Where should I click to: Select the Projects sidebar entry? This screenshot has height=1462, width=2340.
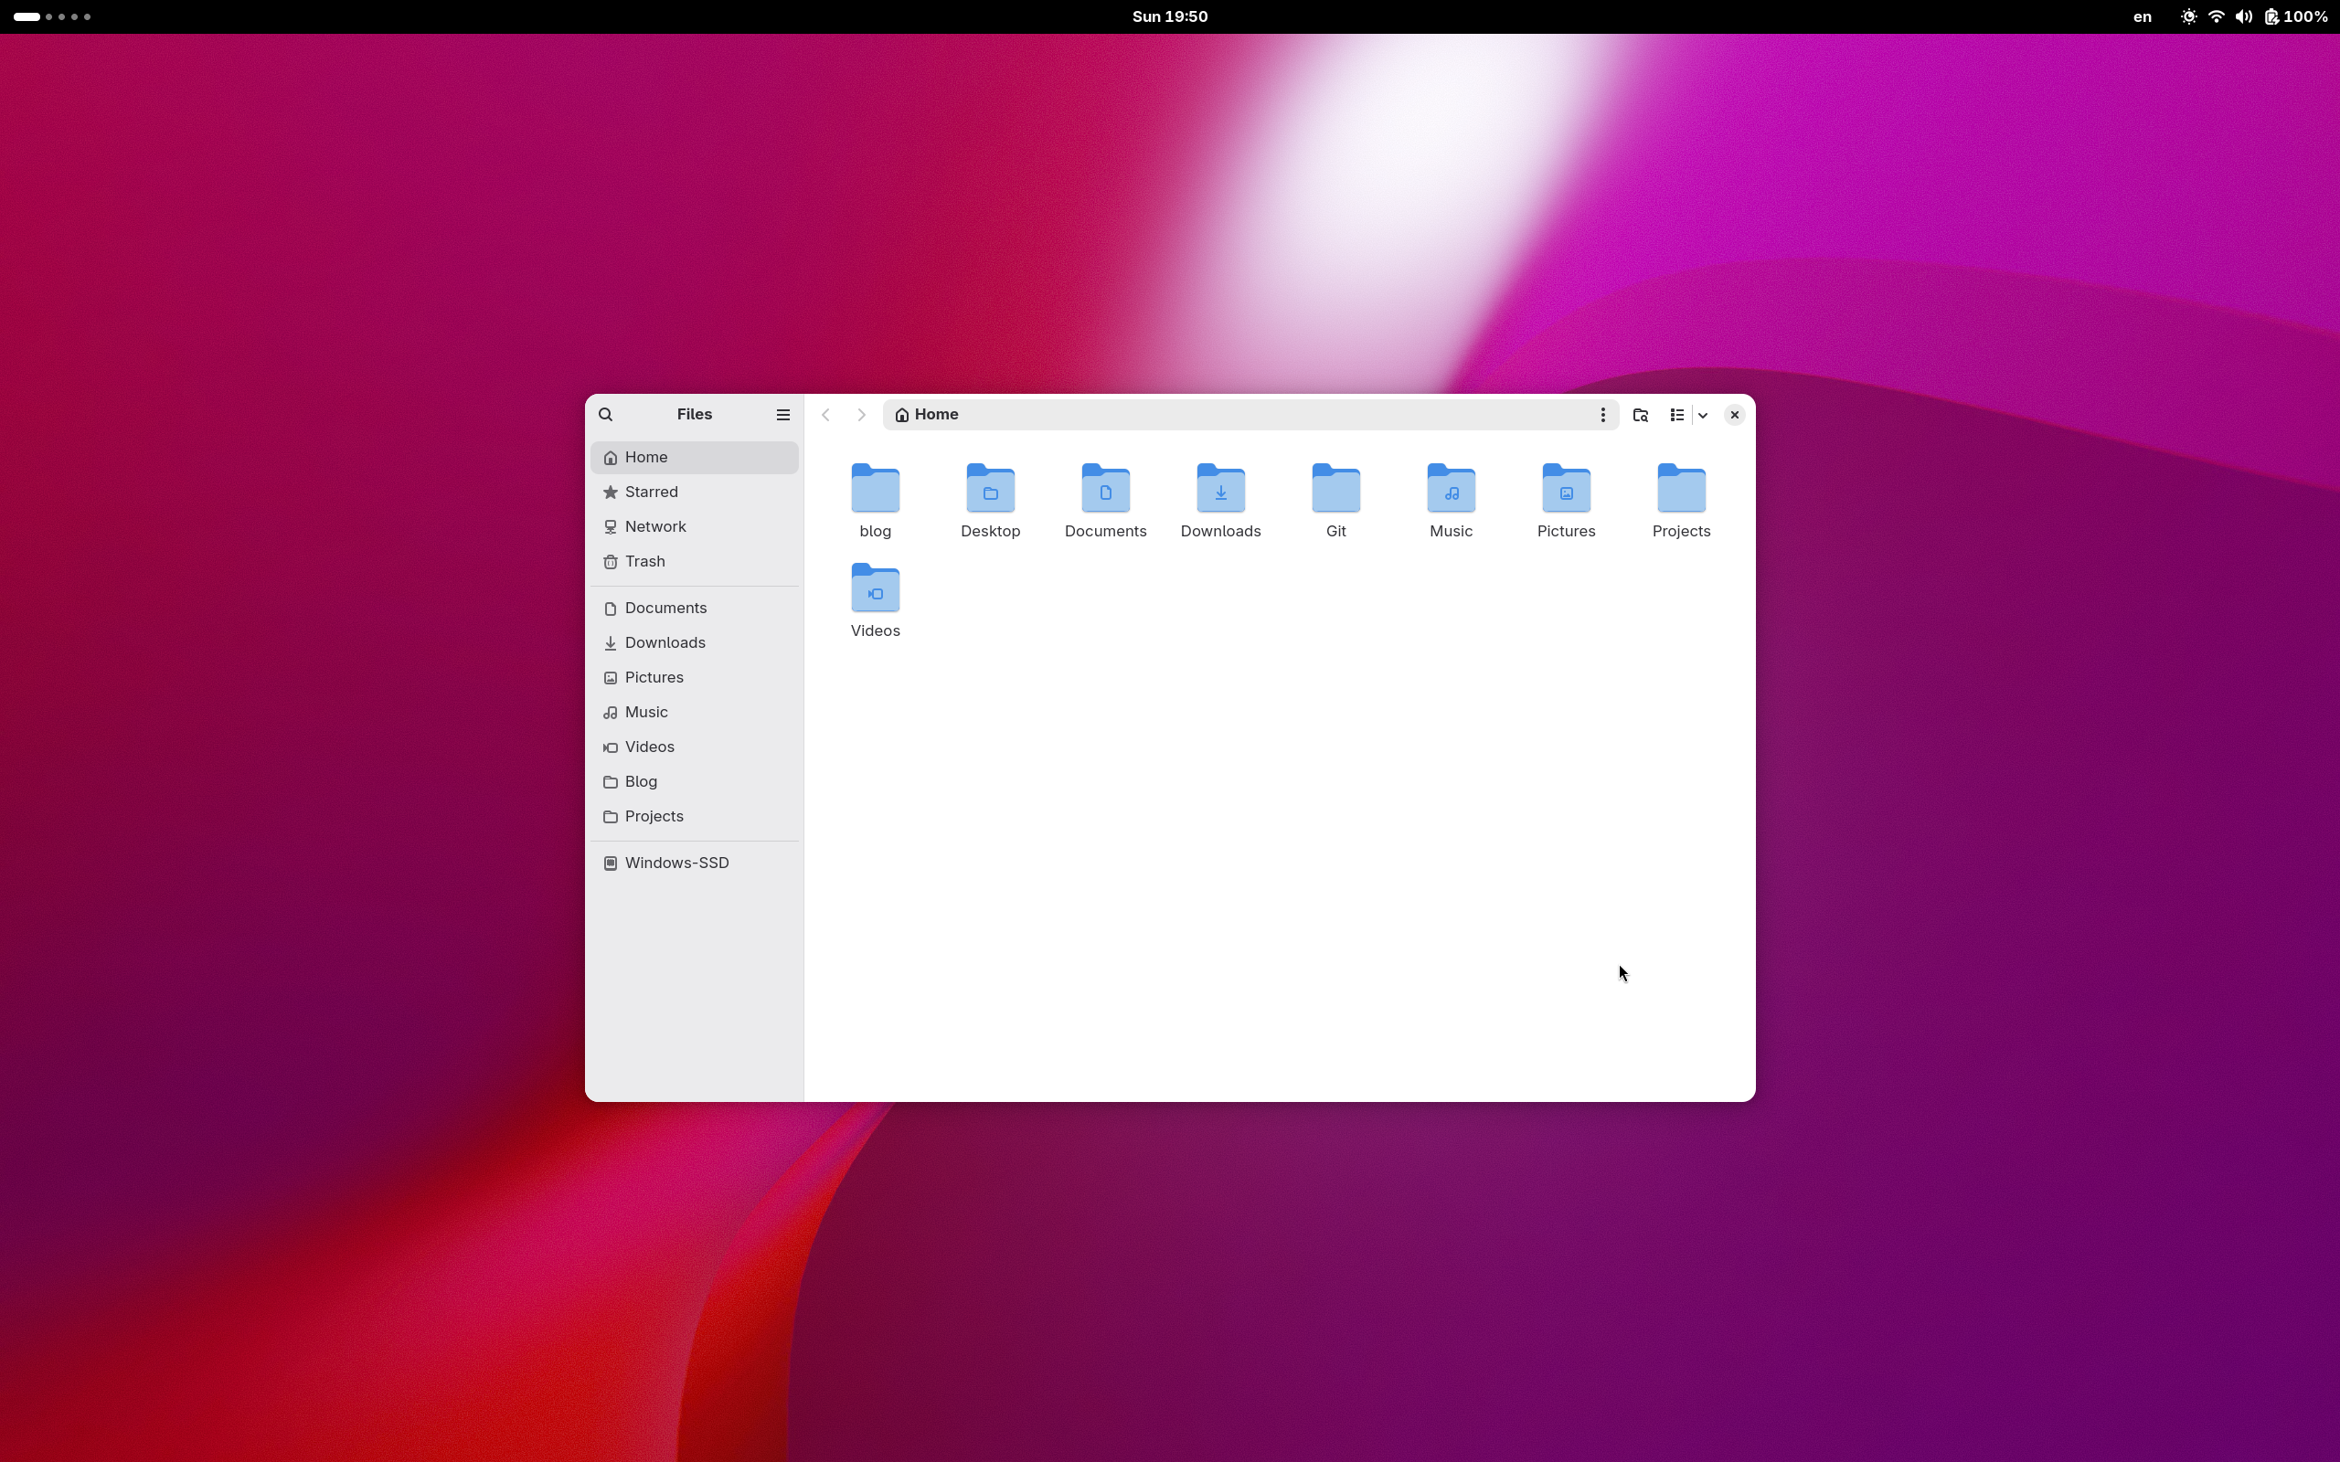point(654,816)
